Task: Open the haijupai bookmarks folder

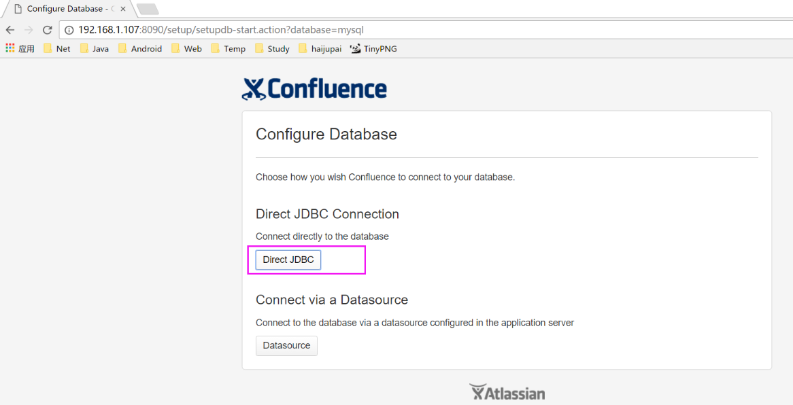Action: click(x=320, y=48)
